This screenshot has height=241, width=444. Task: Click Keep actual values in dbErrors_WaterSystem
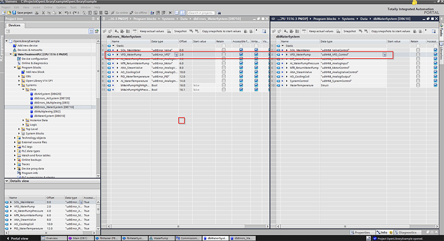152,31
